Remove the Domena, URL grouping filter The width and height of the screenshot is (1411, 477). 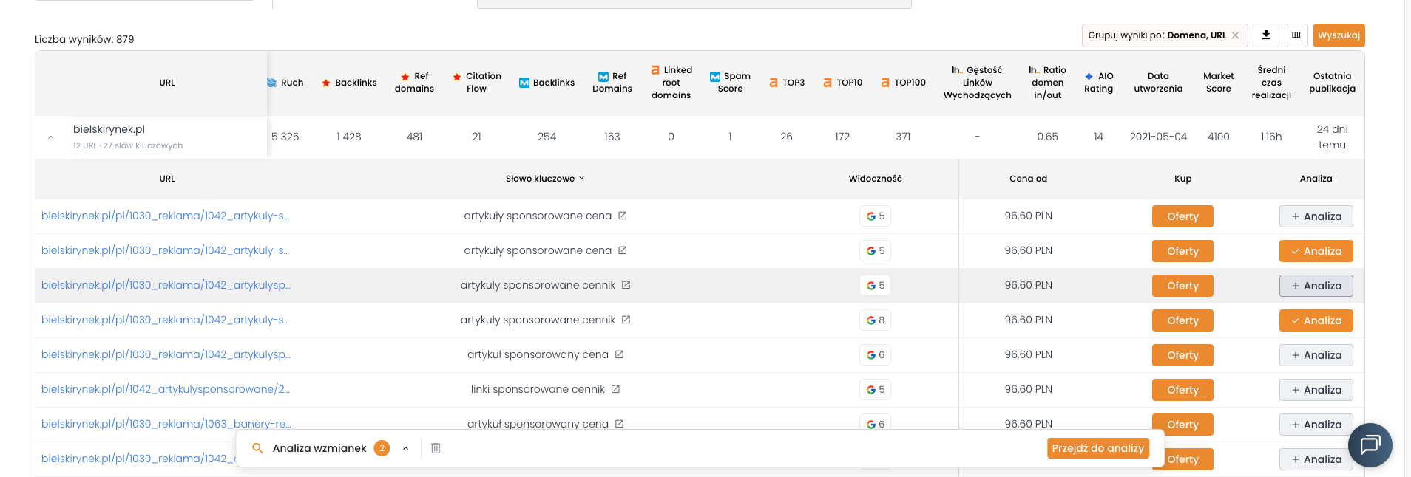pos(1235,35)
